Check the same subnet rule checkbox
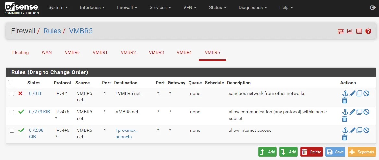Viewport: 379px width, 160px height. click(x=12, y=112)
